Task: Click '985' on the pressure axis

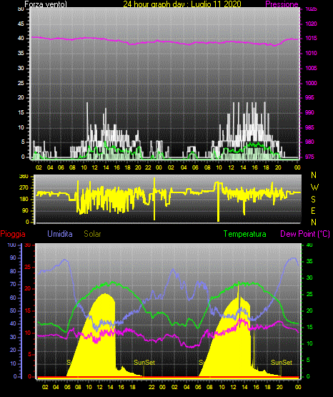Action: [309, 127]
